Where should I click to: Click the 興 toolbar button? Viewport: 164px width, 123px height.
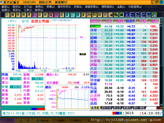(99, 15)
